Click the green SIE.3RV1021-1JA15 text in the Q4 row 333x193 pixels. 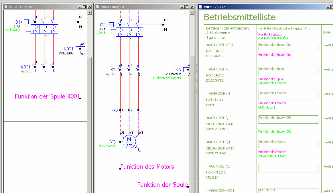(x=272, y=156)
